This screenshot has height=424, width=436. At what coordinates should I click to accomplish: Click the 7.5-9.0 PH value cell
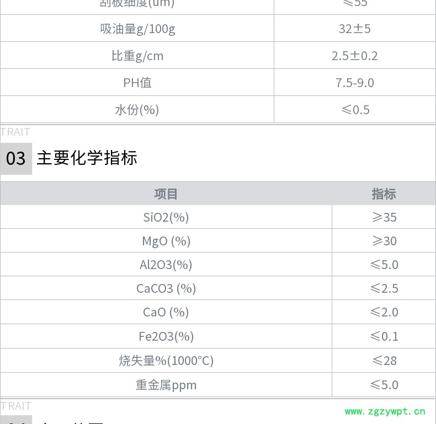(354, 83)
